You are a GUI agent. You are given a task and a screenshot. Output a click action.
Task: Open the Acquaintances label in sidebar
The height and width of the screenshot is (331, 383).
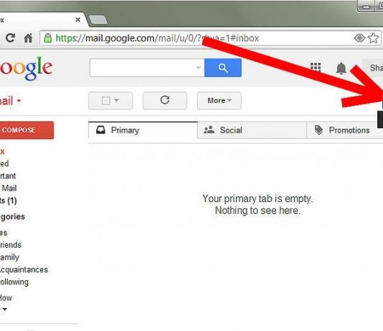[24, 270]
